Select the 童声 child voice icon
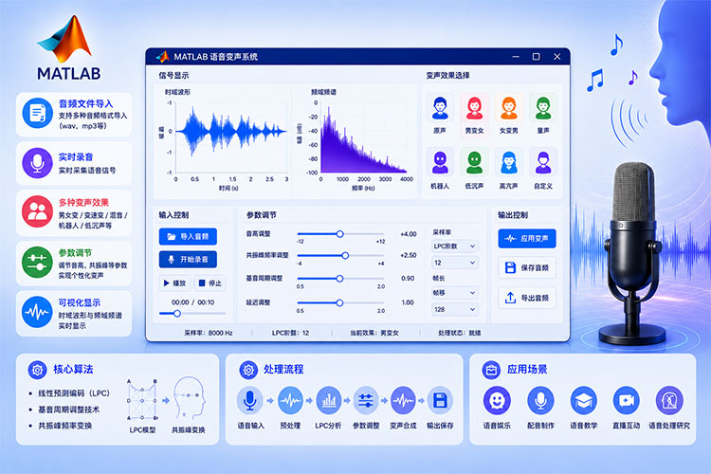711x474 pixels. (x=543, y=108)
